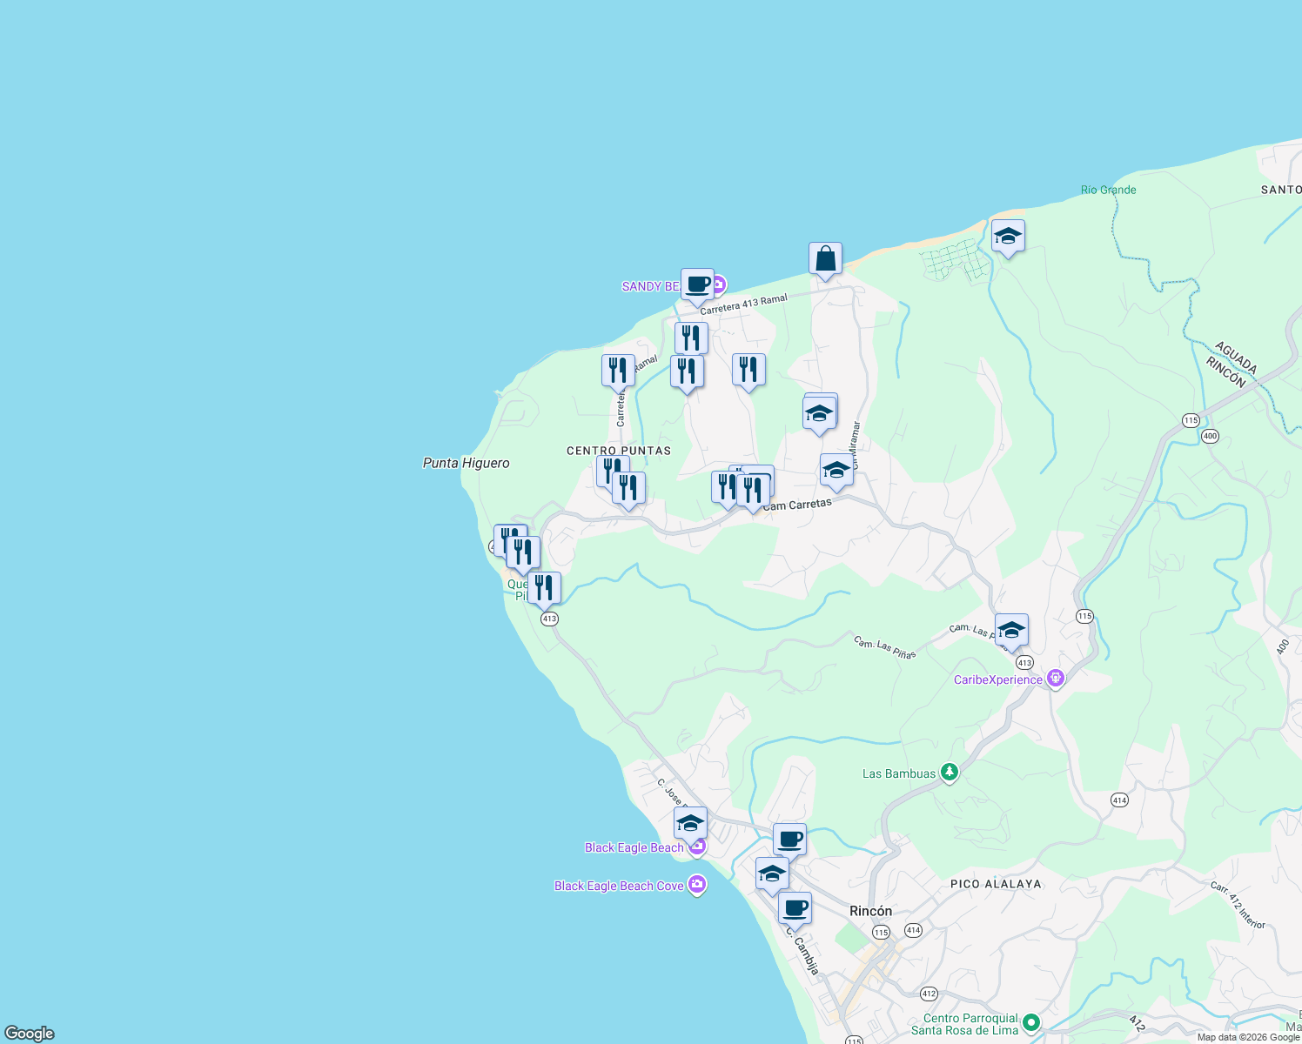This screenshot has height=1044, width=1302.
Task: Select the school marker above Black Eagle Beach
Action: click(689, 820)
